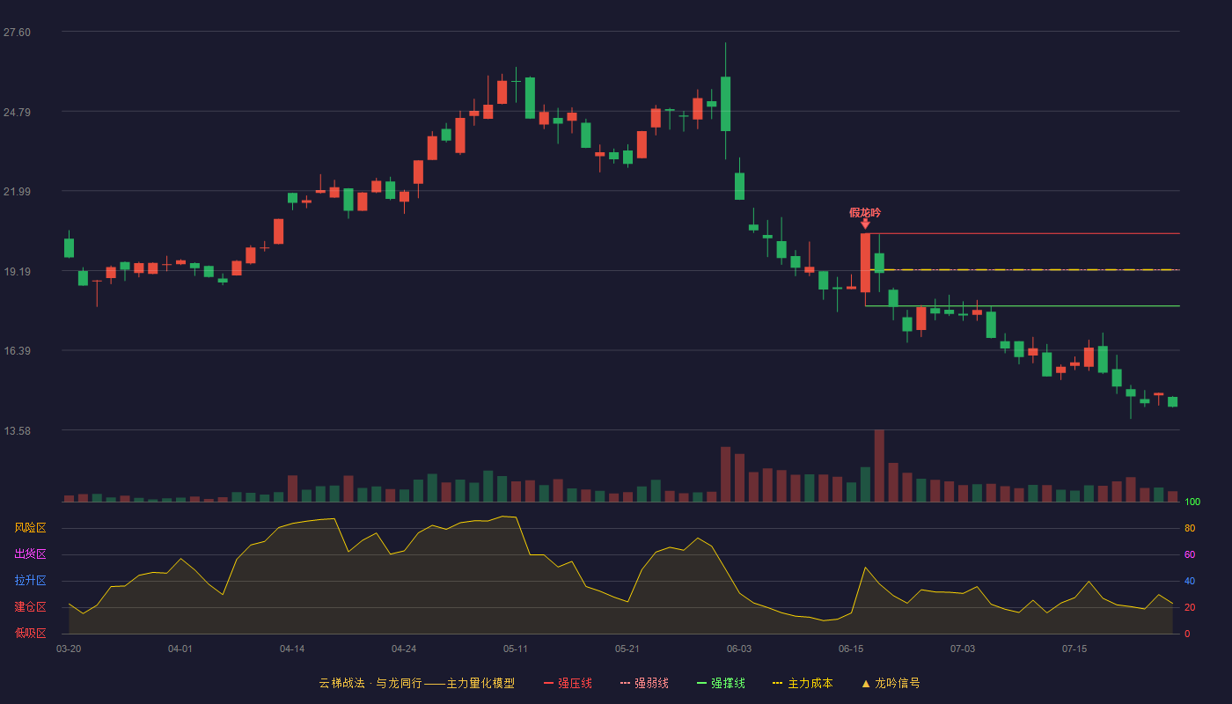The width and height of the screenshot is (1232, 704).
Task: Click the red 强压线 legend line icon
Action: pos(548,683)
